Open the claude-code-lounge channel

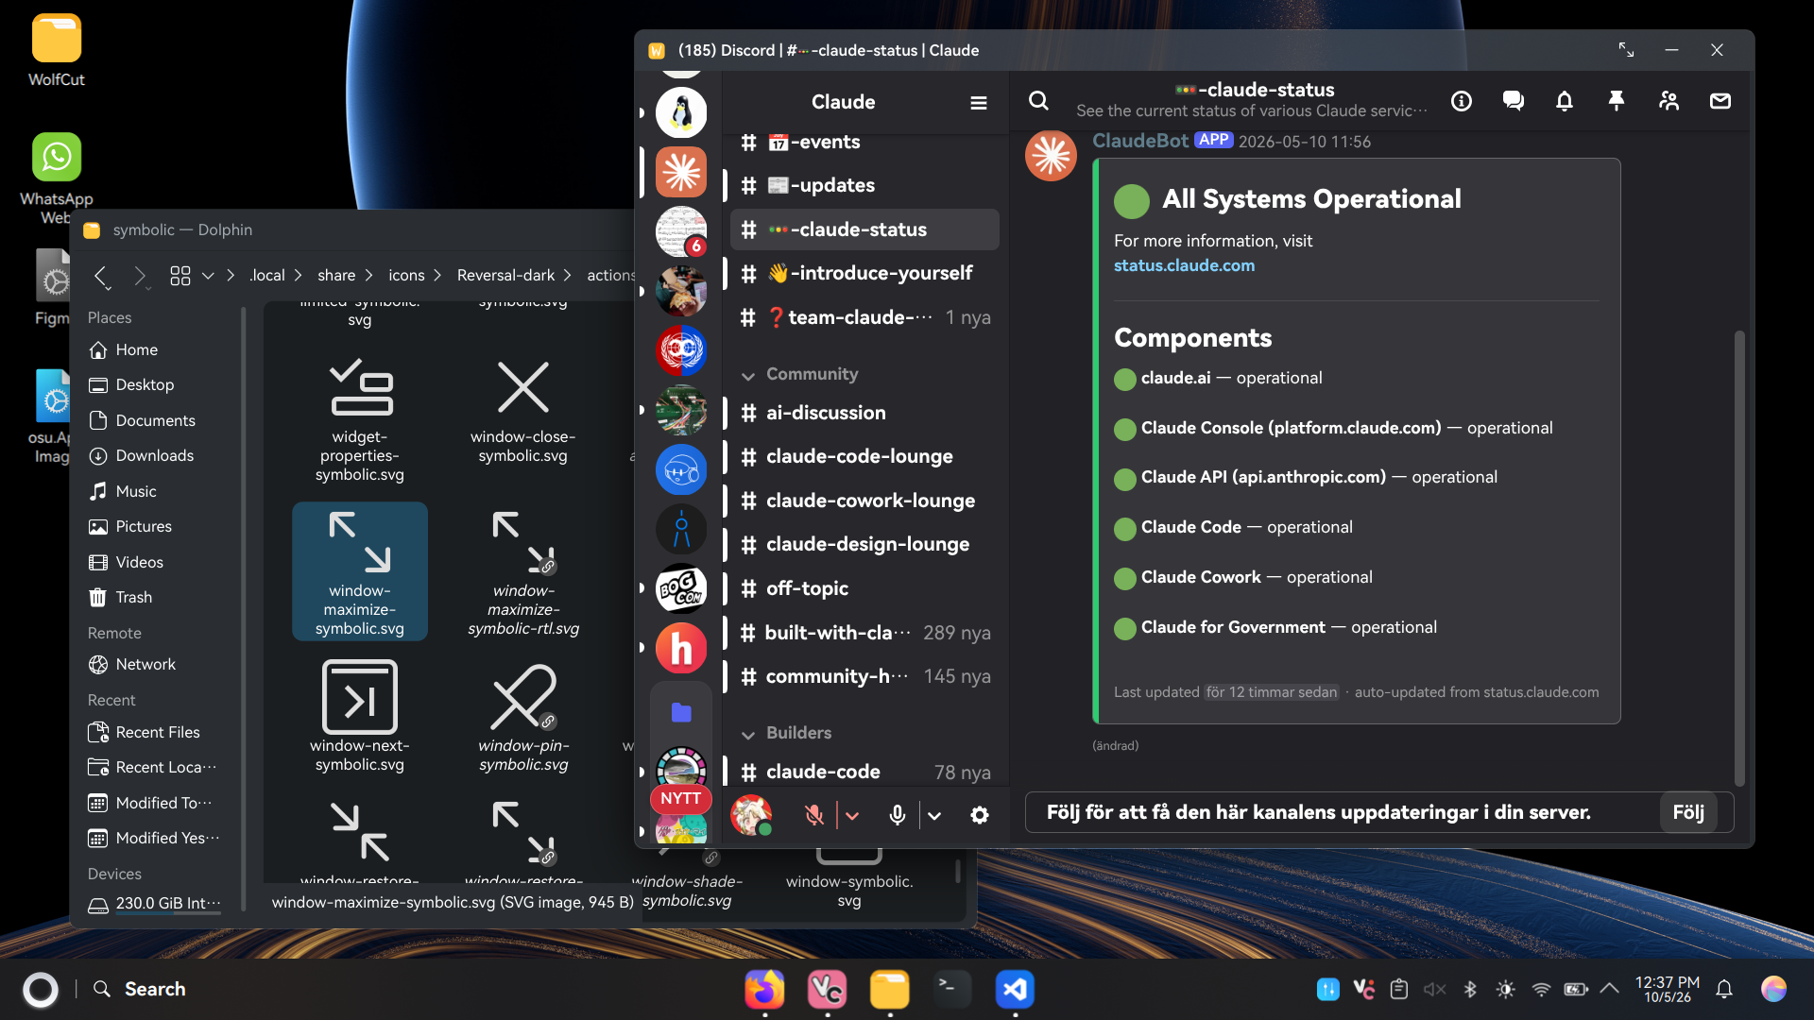(864, 456)
